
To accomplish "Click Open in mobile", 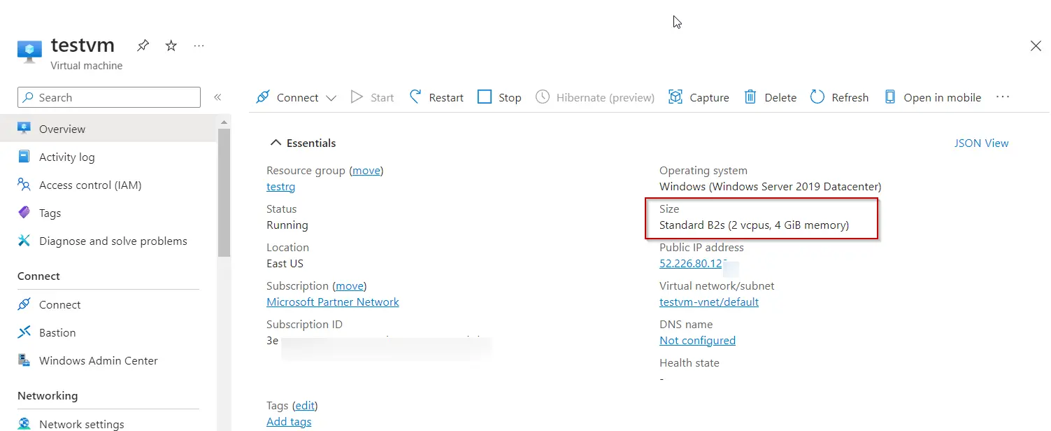I will pos(932,97).
